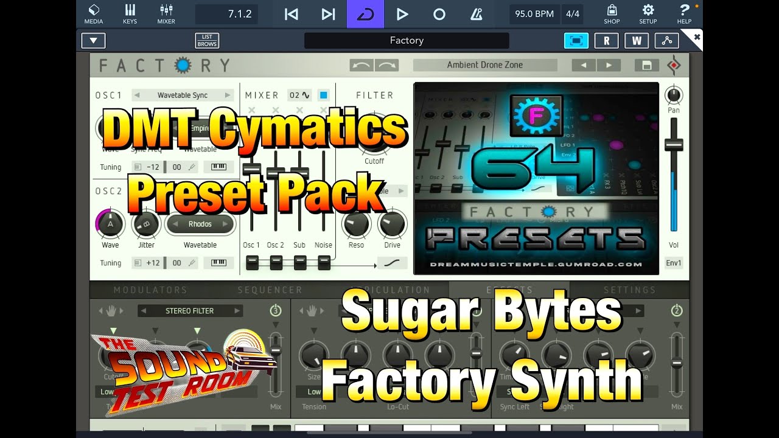Switch to the Sequencer tab
The width and height of the screenshot is (779, 438).
[x=270, y=290]
